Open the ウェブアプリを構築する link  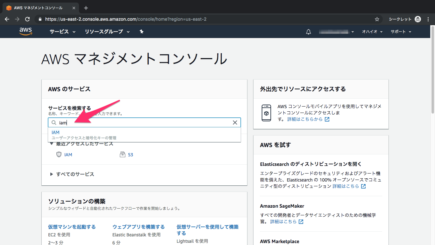(139, 227)
